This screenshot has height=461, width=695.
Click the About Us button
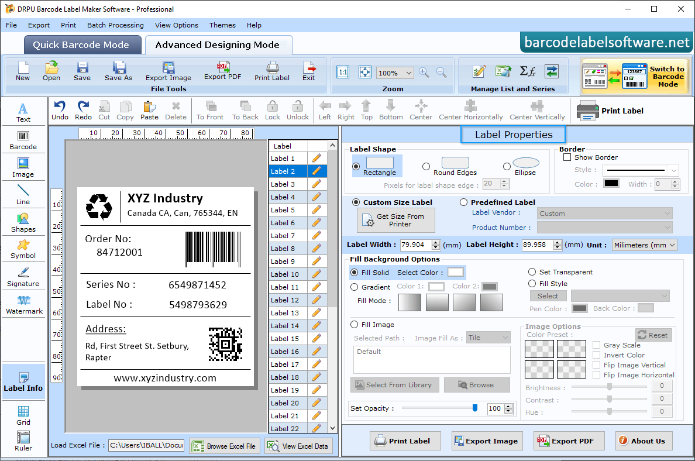coord(644,441)
